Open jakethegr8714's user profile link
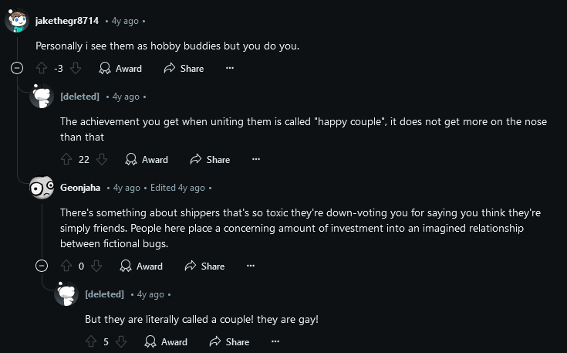Viewport: 567px width, 353px height. coord(67,21)
